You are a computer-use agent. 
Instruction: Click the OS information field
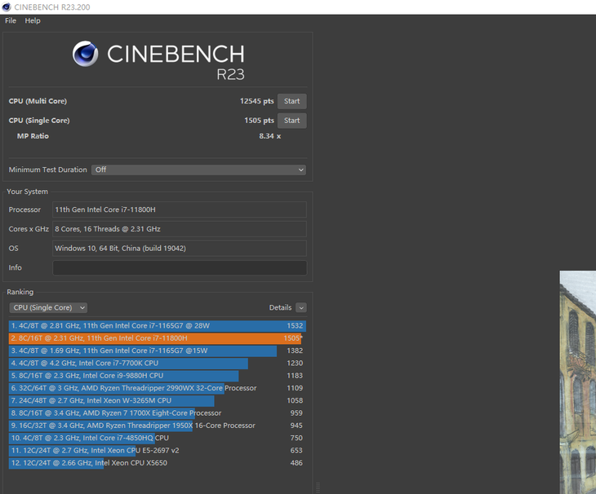click(x=180, y=248)
